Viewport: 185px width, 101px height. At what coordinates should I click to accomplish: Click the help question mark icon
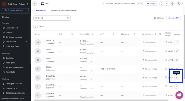[172, 3]
